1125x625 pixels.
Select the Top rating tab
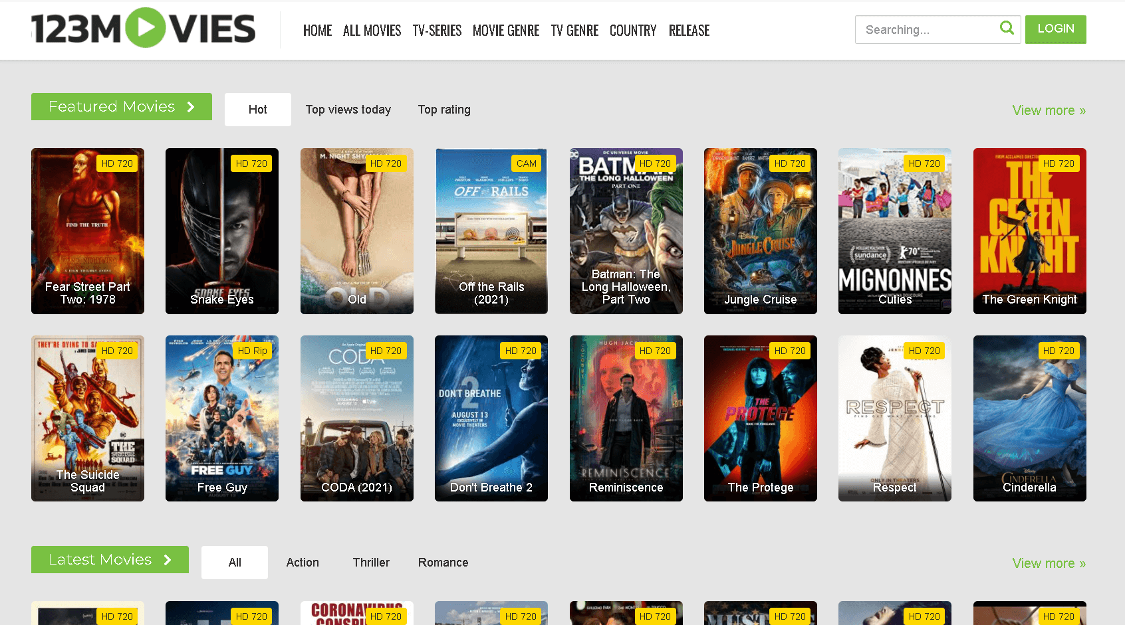(x=443, y=110)
